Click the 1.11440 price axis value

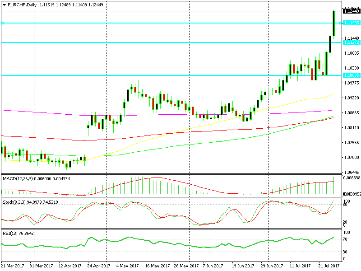point(352,38)
